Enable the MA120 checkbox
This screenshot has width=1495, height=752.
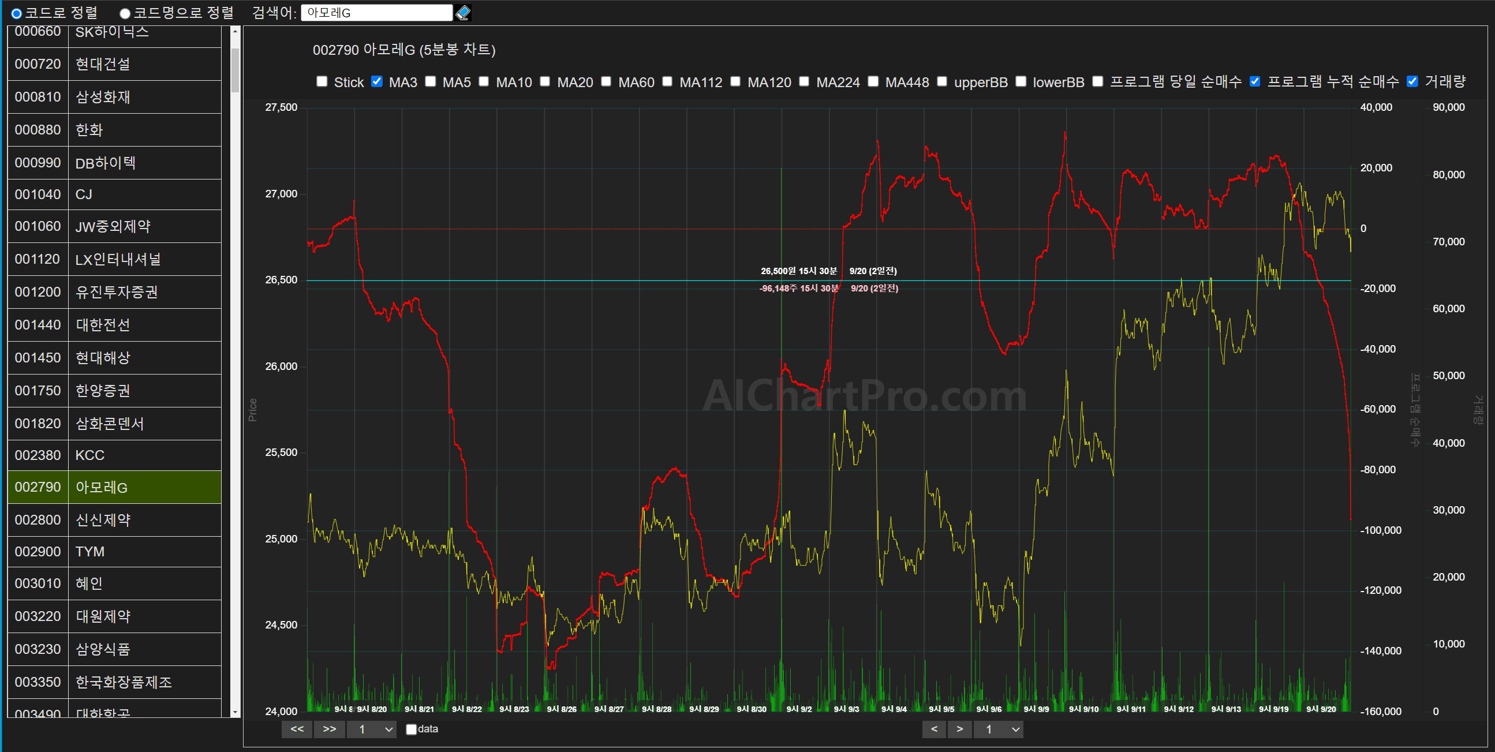tap(735, 81)
